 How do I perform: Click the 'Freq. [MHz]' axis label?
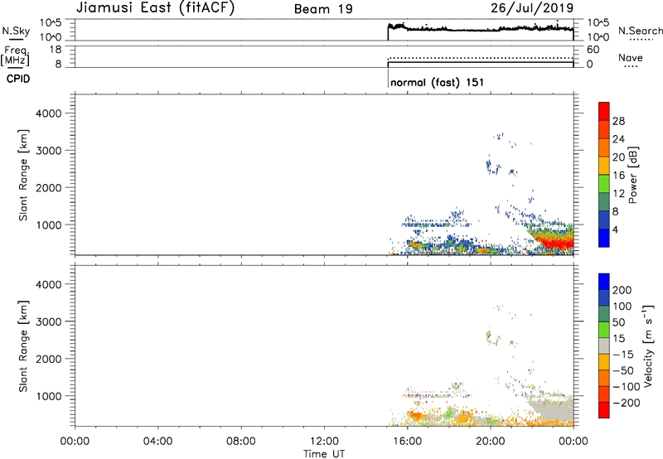[15, 56]
